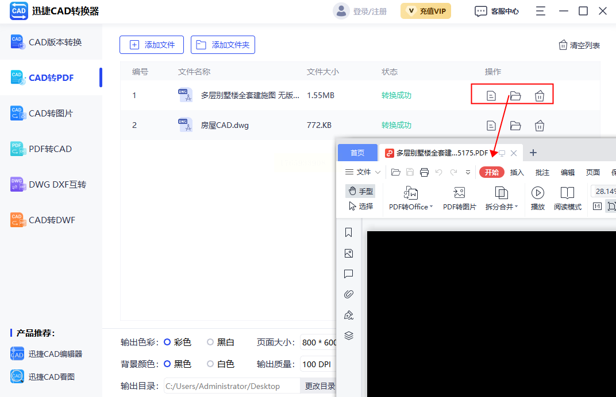Open 客服中心 support center
This screenshot has width=616, height=397.
click(x=496, y=11)
